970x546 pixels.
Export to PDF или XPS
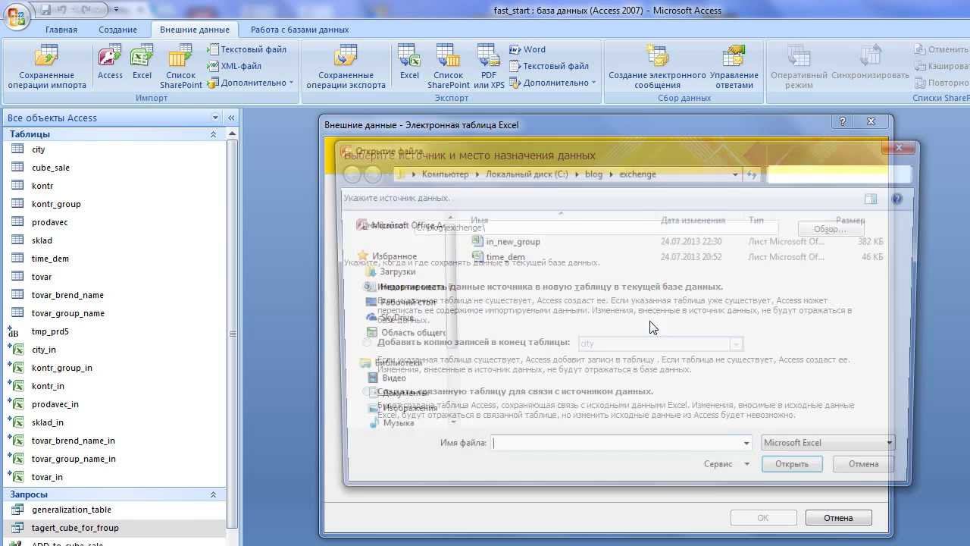(489, 67)
